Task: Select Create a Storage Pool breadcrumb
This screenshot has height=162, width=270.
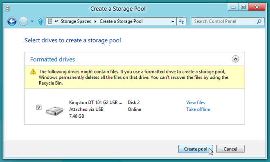Action: click(x=121, y=21)
